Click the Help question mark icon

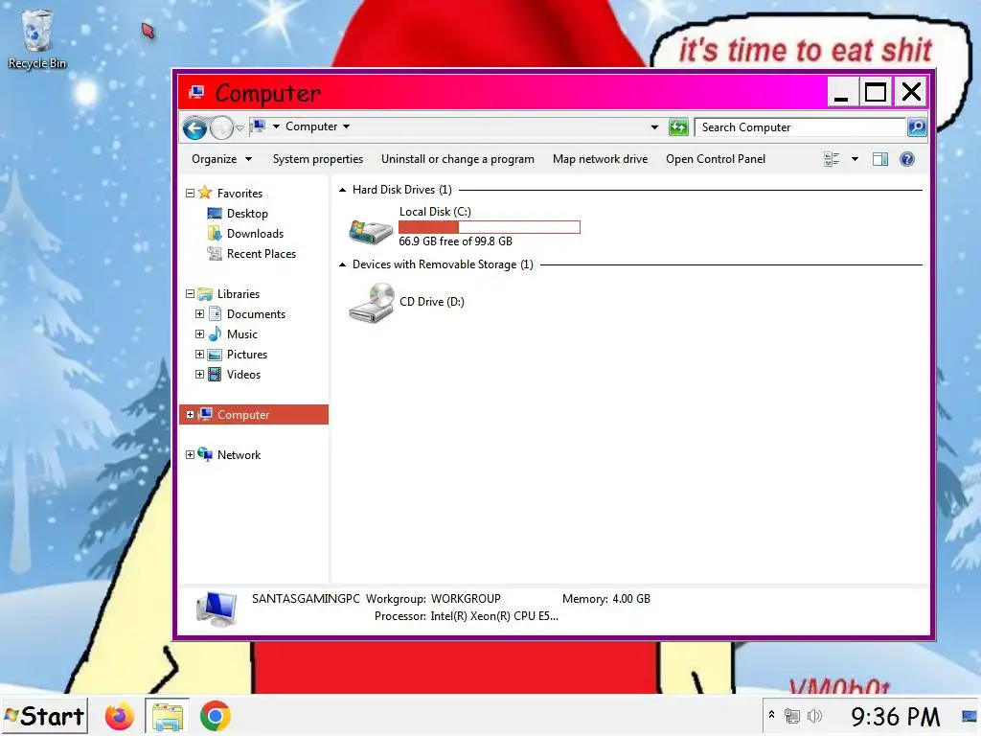[906, 159]
